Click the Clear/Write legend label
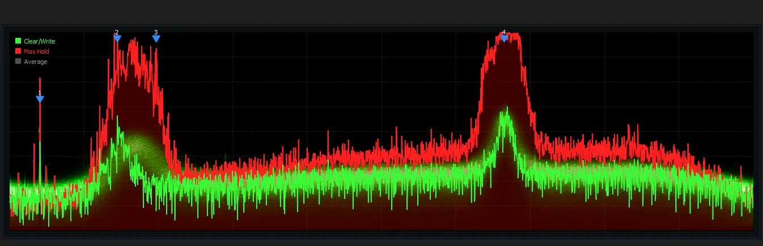This screenshot has height=246, width=763. [x=39, y=41]
